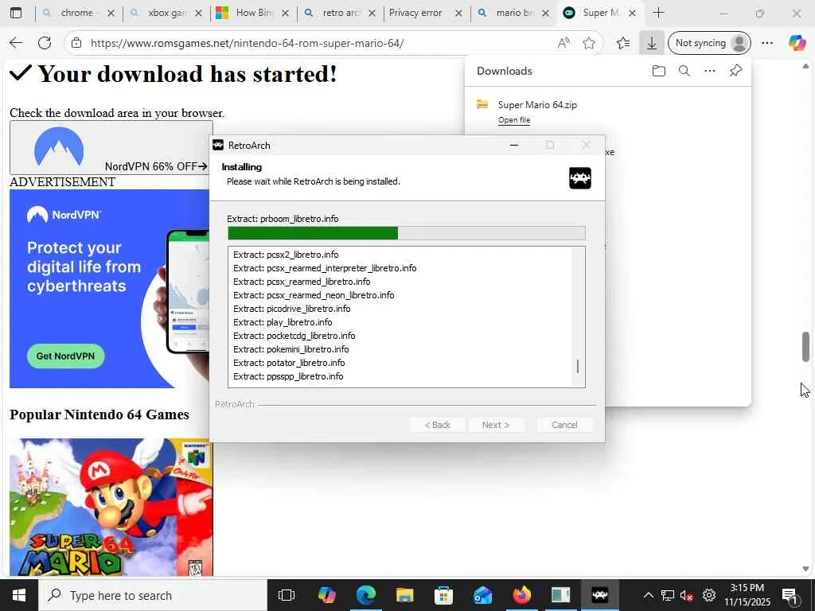Open the Windows Start menu

19,595
